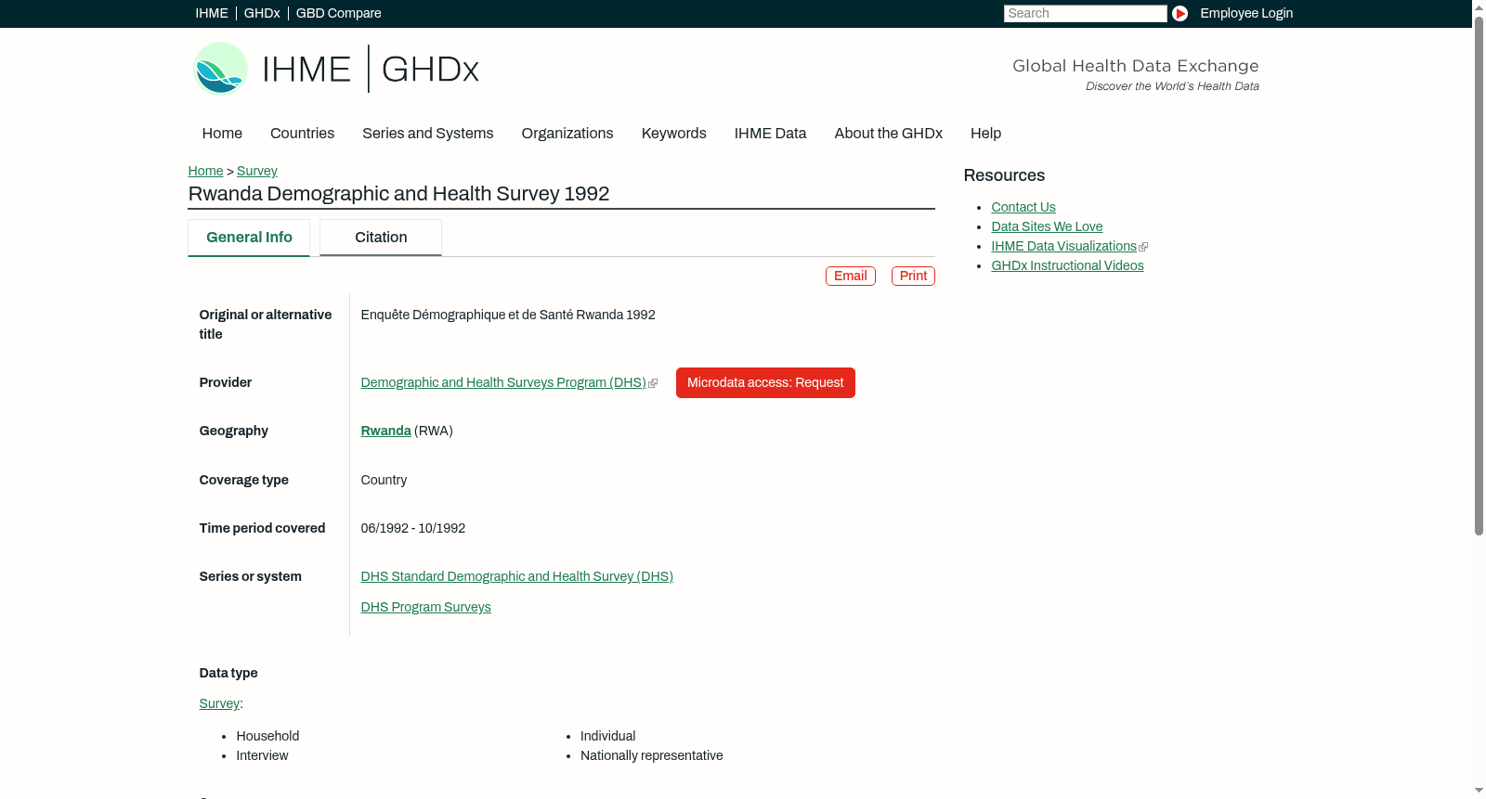Open the Organizations menu
1486x799 pixels.
click(x=567, y=133)
